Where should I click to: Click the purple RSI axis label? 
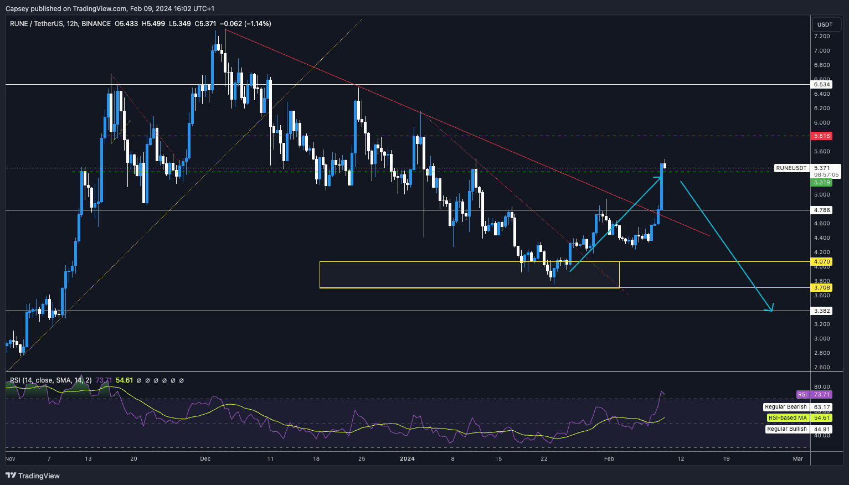click(x=802, y=395)
